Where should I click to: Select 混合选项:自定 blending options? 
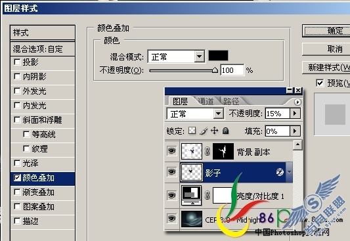pyautogui.click(x=43, y=49)
